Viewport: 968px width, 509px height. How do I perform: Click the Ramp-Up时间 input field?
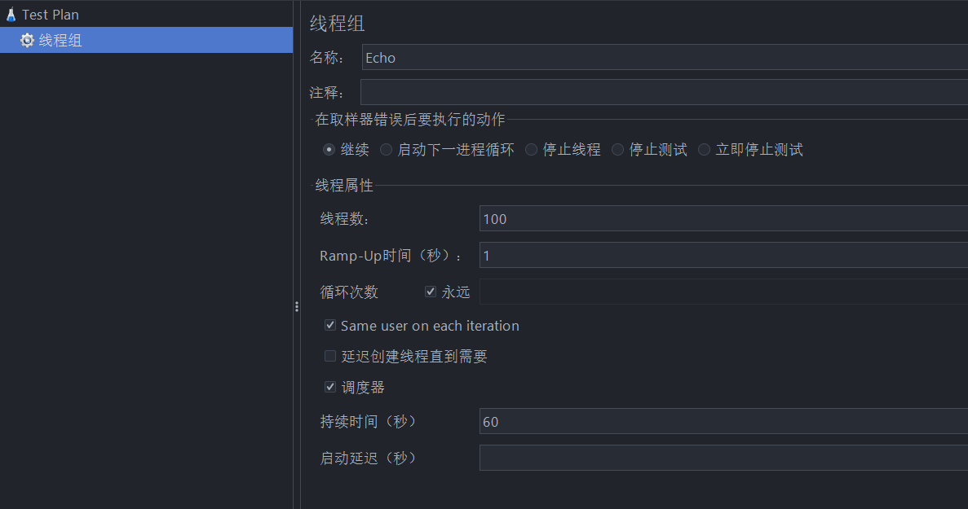pos(723,255)
